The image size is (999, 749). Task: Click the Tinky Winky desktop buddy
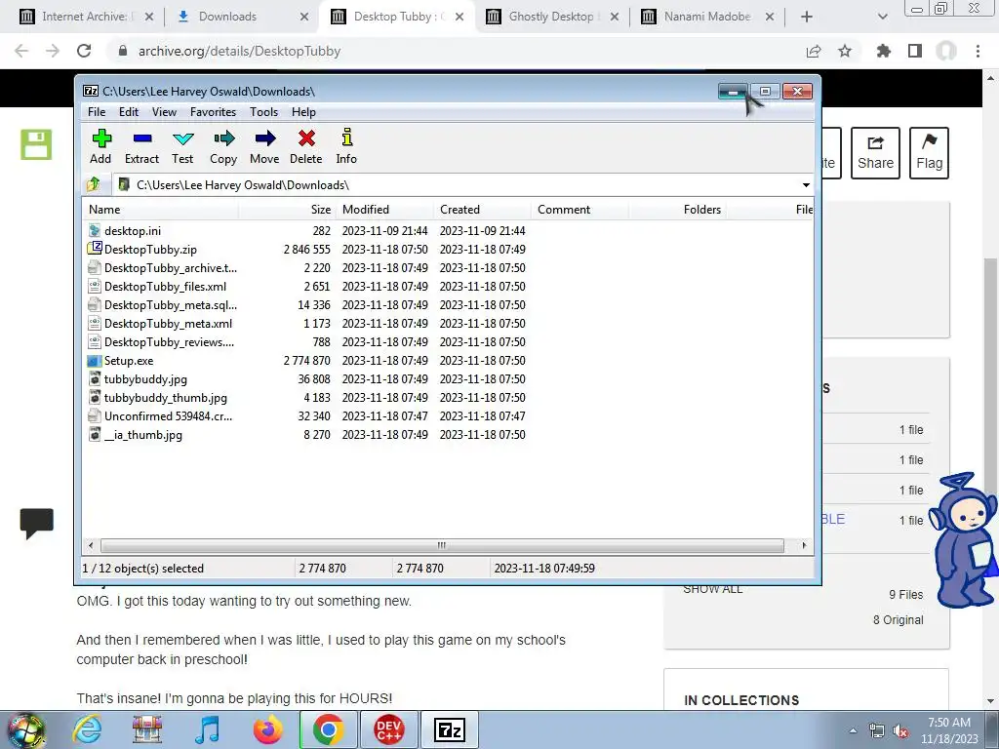(964, 540)
